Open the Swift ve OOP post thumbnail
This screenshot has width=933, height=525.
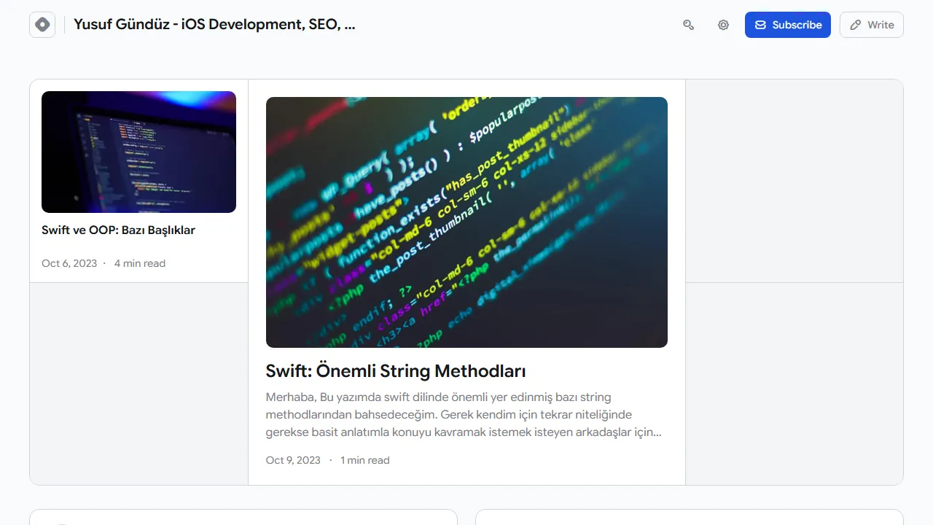pos(138,152)
